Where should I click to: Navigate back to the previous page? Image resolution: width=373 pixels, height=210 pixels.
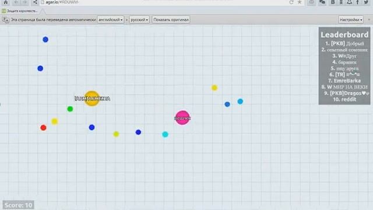coord(16,2)
